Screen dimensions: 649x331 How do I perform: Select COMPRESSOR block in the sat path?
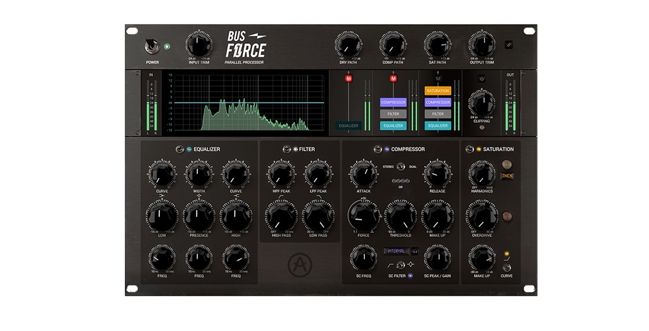[x=438, y=102]
